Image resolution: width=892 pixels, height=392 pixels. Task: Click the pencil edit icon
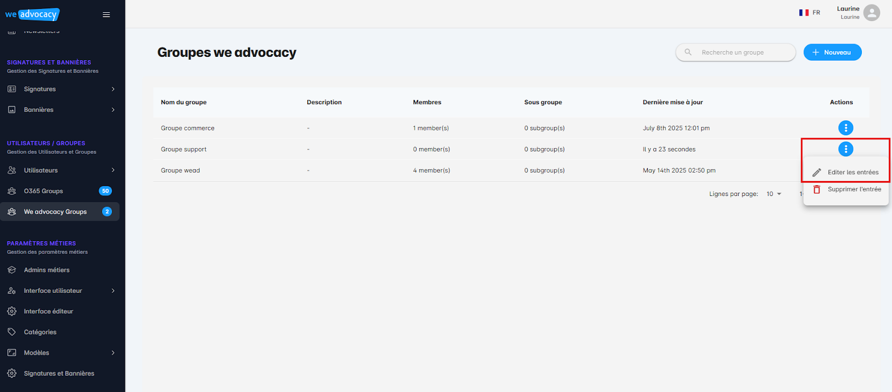point(817,173)
